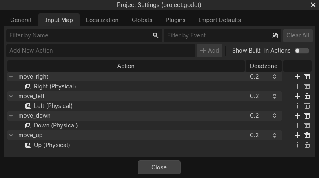Focus the Add New Action field

[x=100, y=51]
